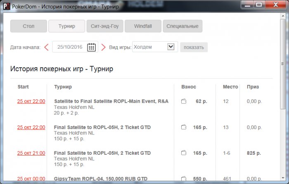Click the Взнос column header
The height and width of the screenshot is (184, 289).
point(189,87)
